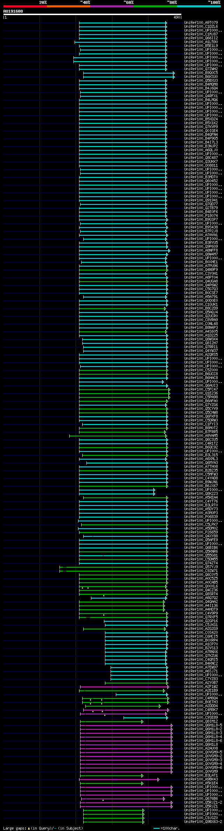Image resolution: width=224 pixels, height=831 pixels.
Task: Click the short cyan bar for C9SE89
Action: pyautogui.click(x=146, y=717)
